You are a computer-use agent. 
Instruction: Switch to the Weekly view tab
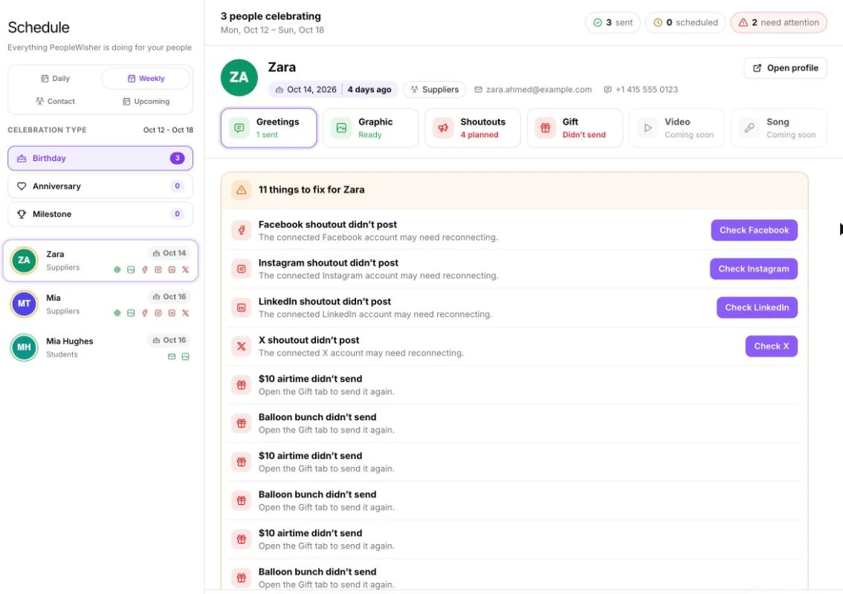[x=146, y=79]
